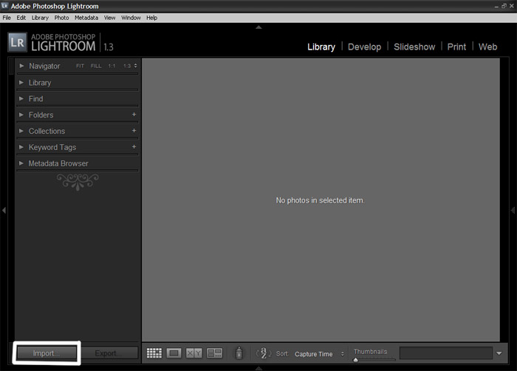
Task: Expand the Folders panel
Action: 21,115
